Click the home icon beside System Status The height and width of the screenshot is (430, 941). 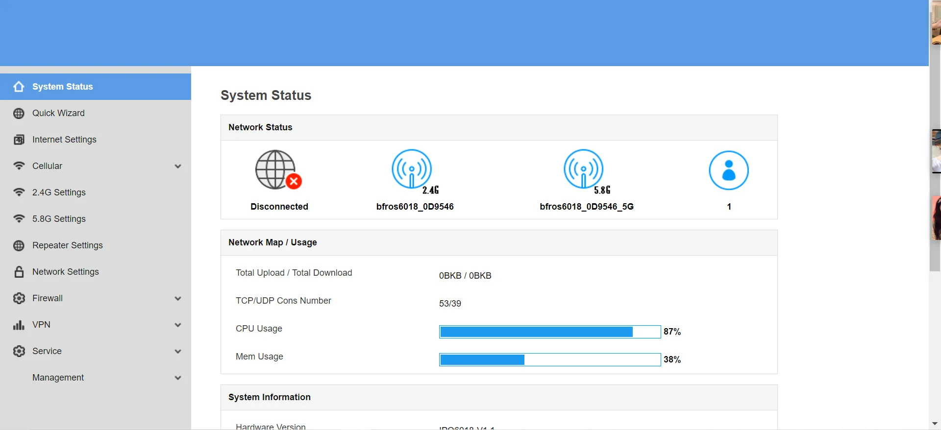19,87
